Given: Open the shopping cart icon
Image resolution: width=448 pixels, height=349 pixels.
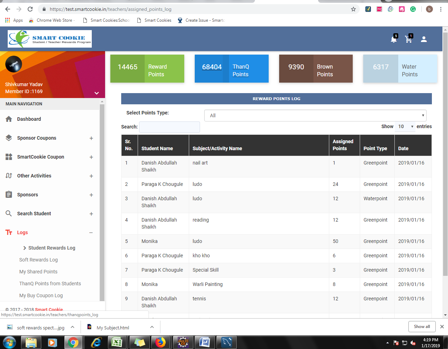Looking at the screenshot, I should coord(408,39).
